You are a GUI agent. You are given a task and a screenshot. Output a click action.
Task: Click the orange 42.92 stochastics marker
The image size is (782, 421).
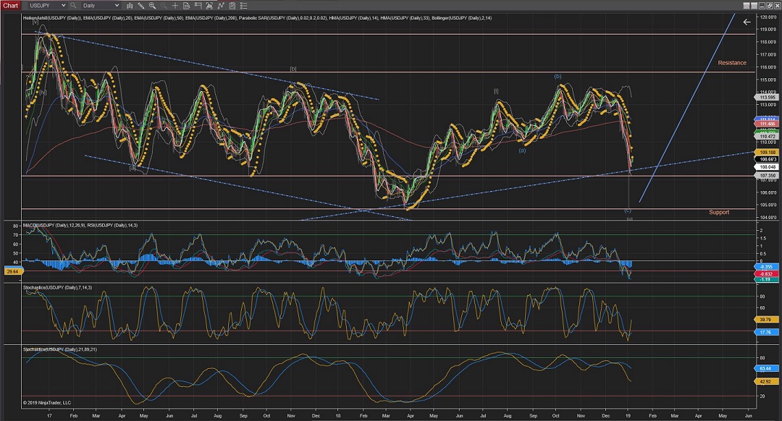(768, 382)
